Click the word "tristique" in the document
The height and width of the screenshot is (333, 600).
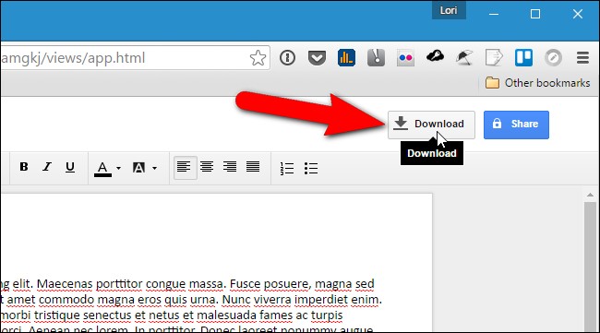[56, 315]
